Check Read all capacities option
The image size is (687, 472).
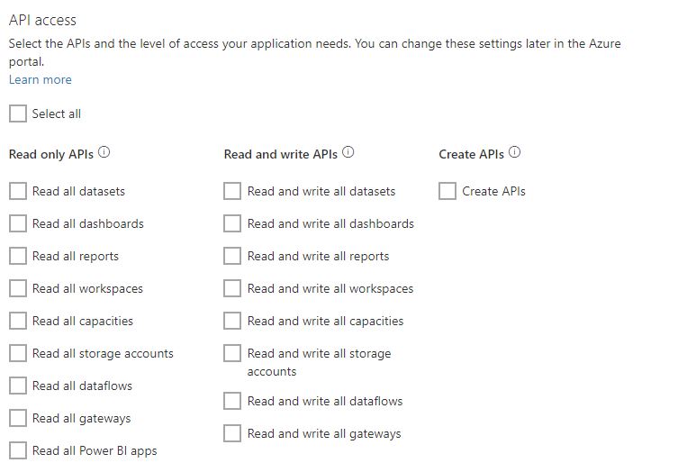[18, 321]
